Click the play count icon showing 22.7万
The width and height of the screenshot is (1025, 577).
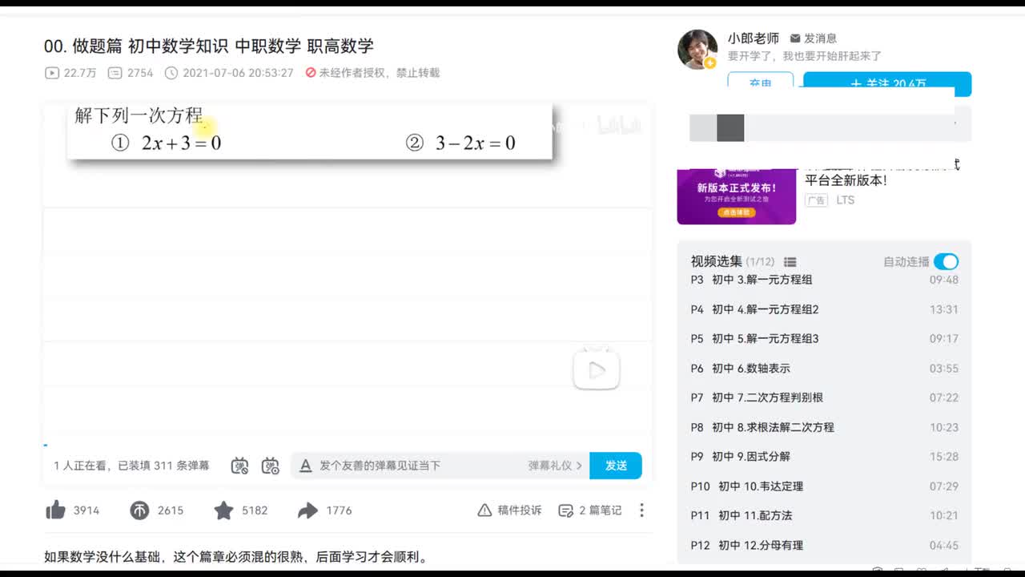point(52,73)
